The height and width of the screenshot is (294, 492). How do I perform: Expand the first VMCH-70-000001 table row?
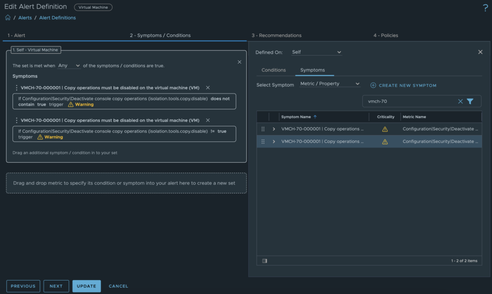[x=274, y=129]
